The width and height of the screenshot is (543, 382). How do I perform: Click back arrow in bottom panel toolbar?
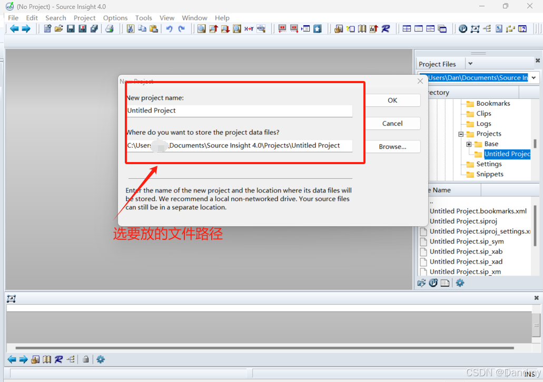(12, 359)
